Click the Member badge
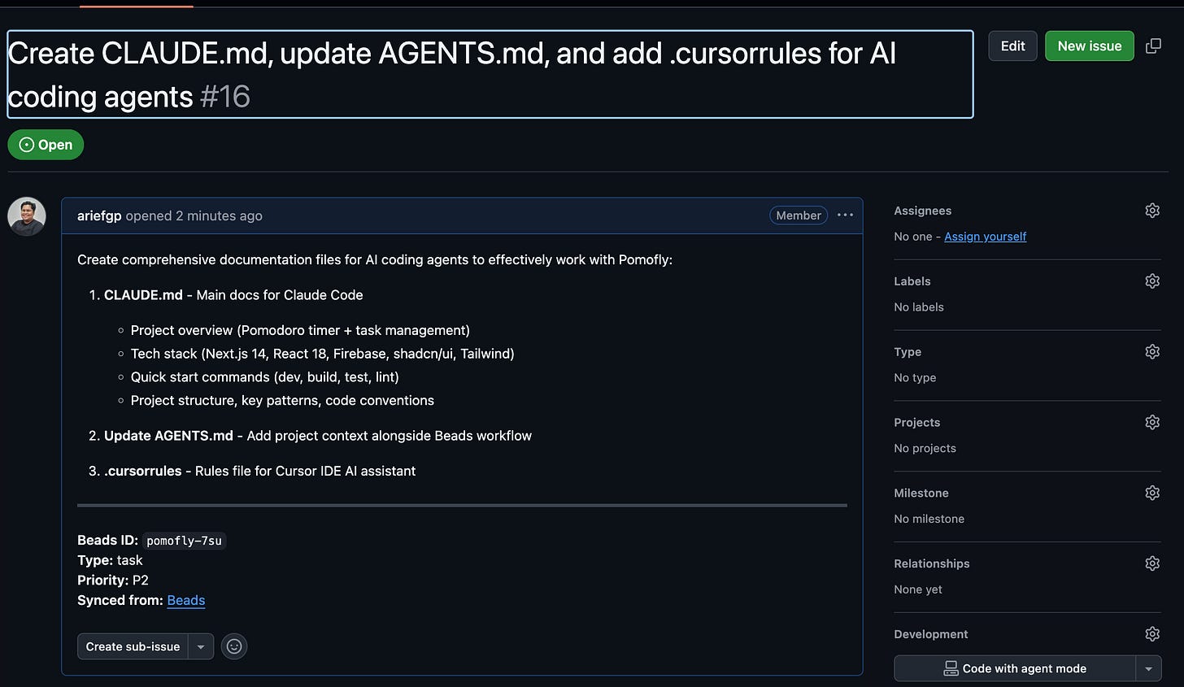1184x687 pixels. tap(799, 215)
